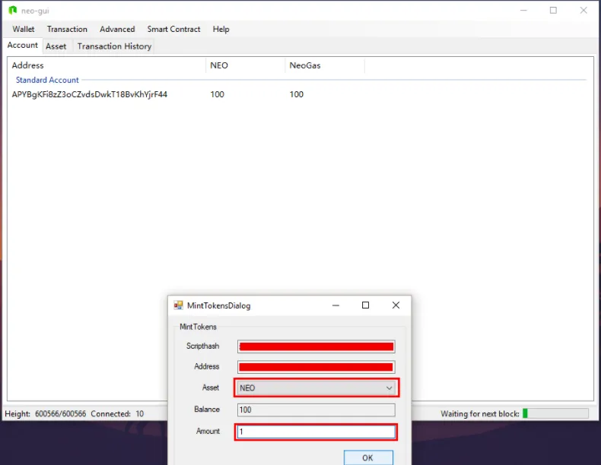Click the Address column header

coord(107,65)
